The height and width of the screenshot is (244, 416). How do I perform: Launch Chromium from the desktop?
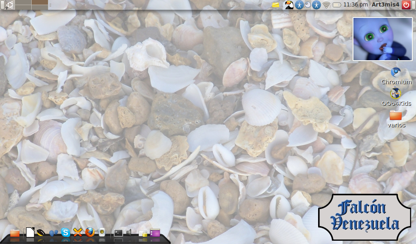tap(396, 76)
